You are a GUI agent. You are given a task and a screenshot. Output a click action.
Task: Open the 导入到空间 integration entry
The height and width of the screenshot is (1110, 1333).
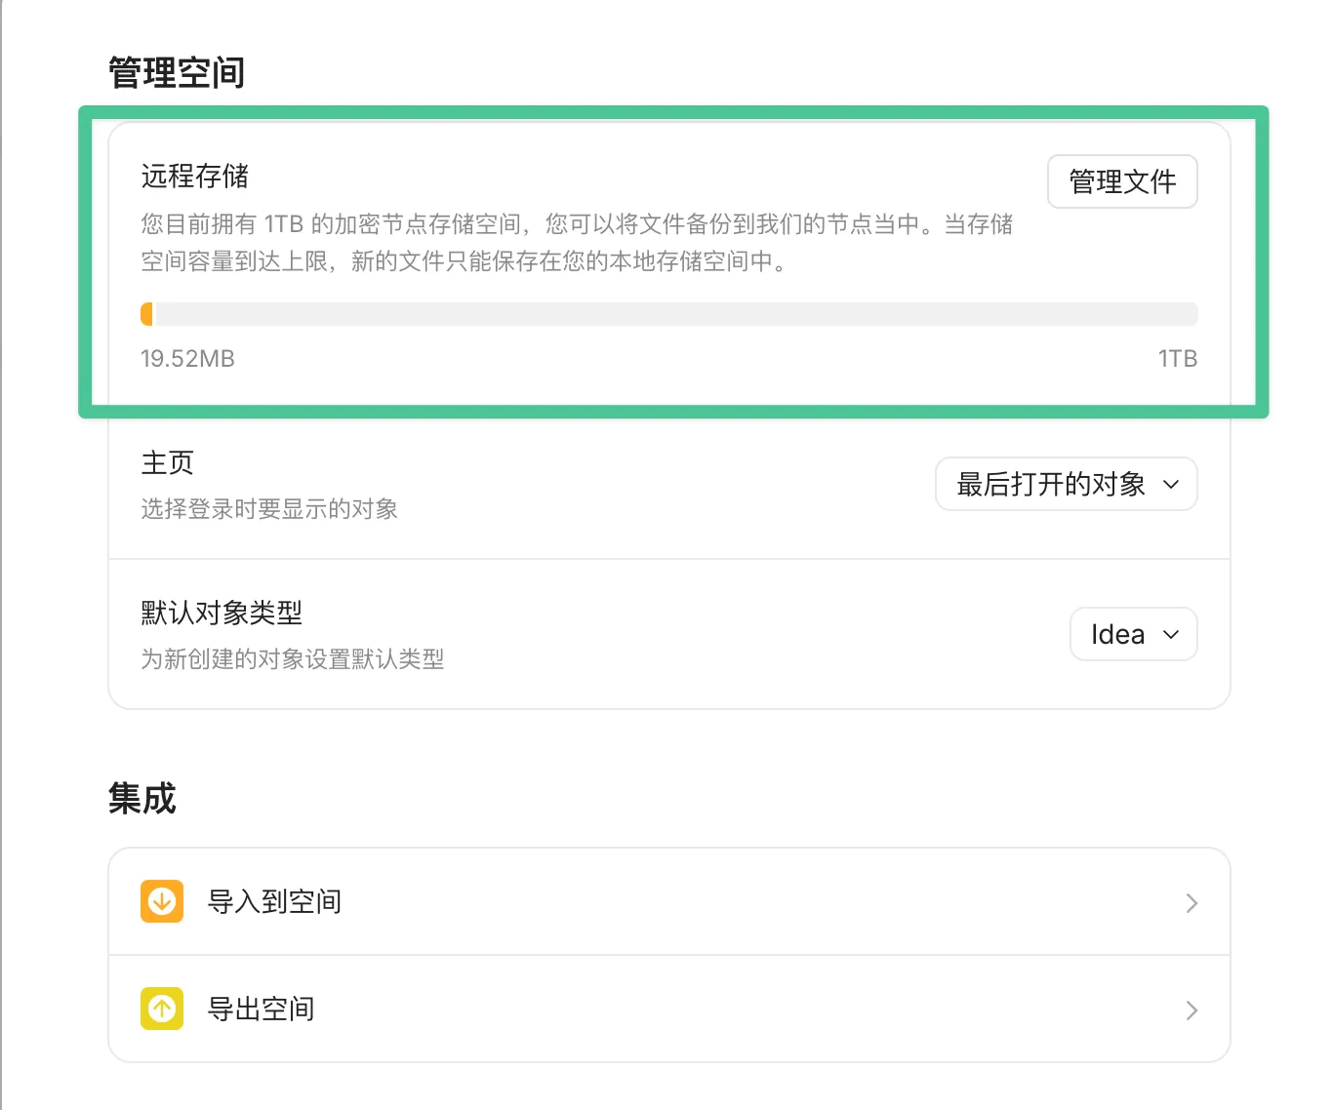point(275,901)
